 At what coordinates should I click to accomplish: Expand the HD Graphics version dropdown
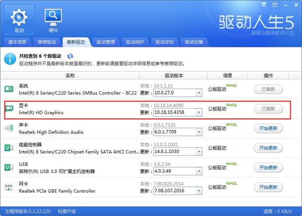[198, 112]
